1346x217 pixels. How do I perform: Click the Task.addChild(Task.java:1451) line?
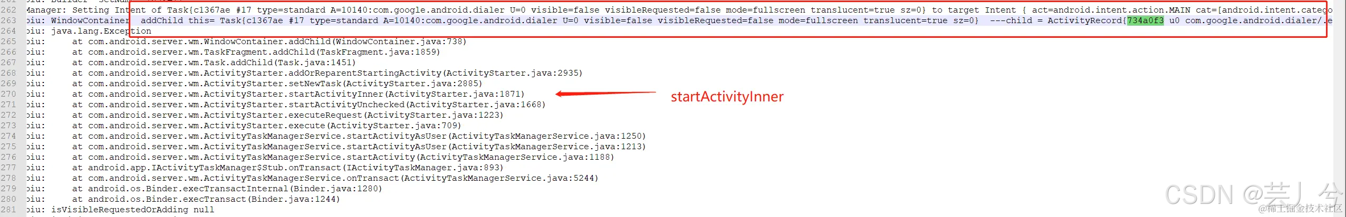tap(214, 63)
